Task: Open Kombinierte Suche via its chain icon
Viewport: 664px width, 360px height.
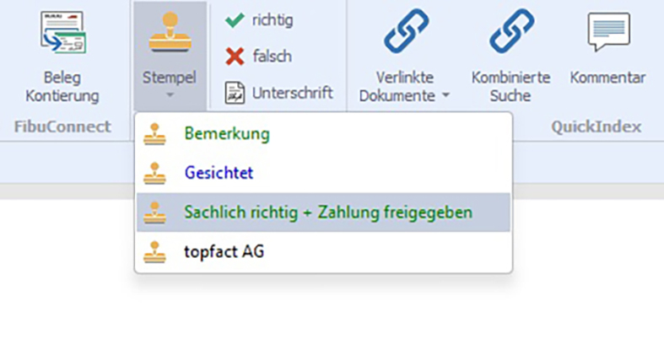Action: 511,33
